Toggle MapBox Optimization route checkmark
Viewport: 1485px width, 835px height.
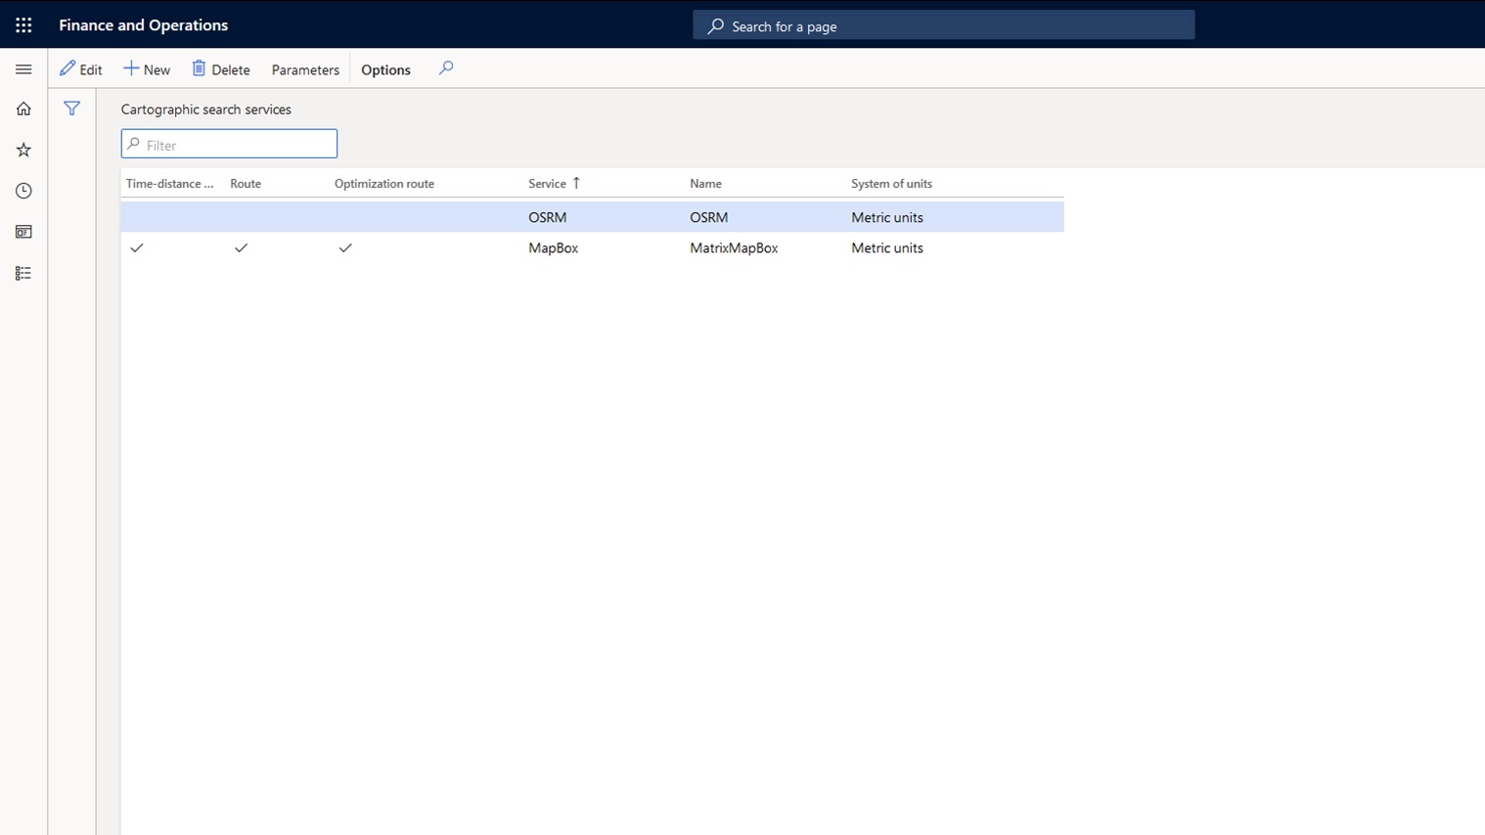click(345, 248)
